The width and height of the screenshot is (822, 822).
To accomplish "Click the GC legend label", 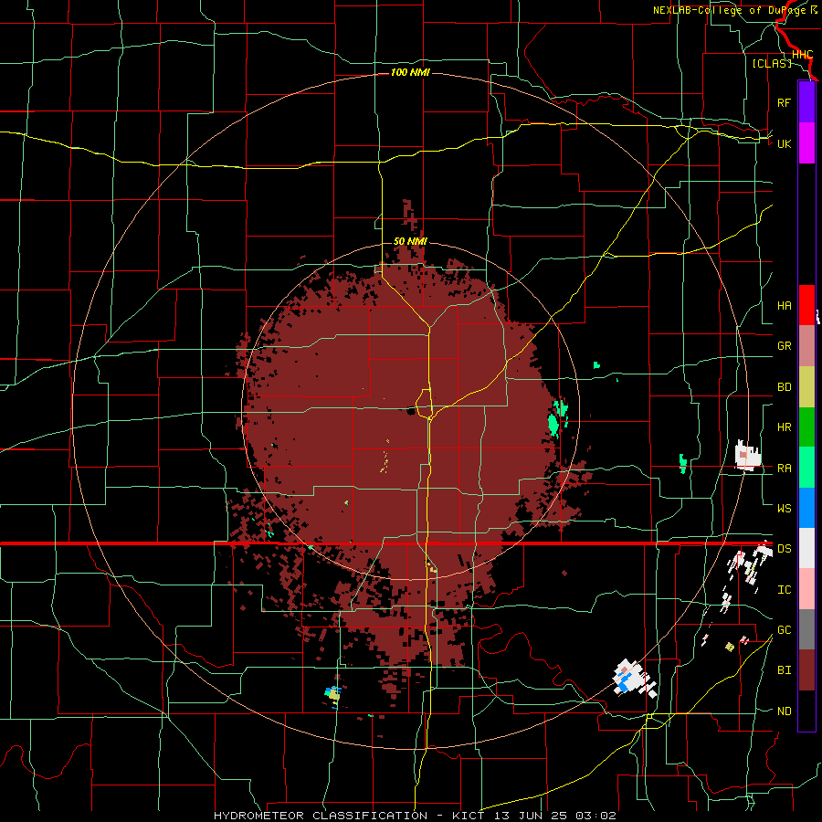I will click(784, 630).
